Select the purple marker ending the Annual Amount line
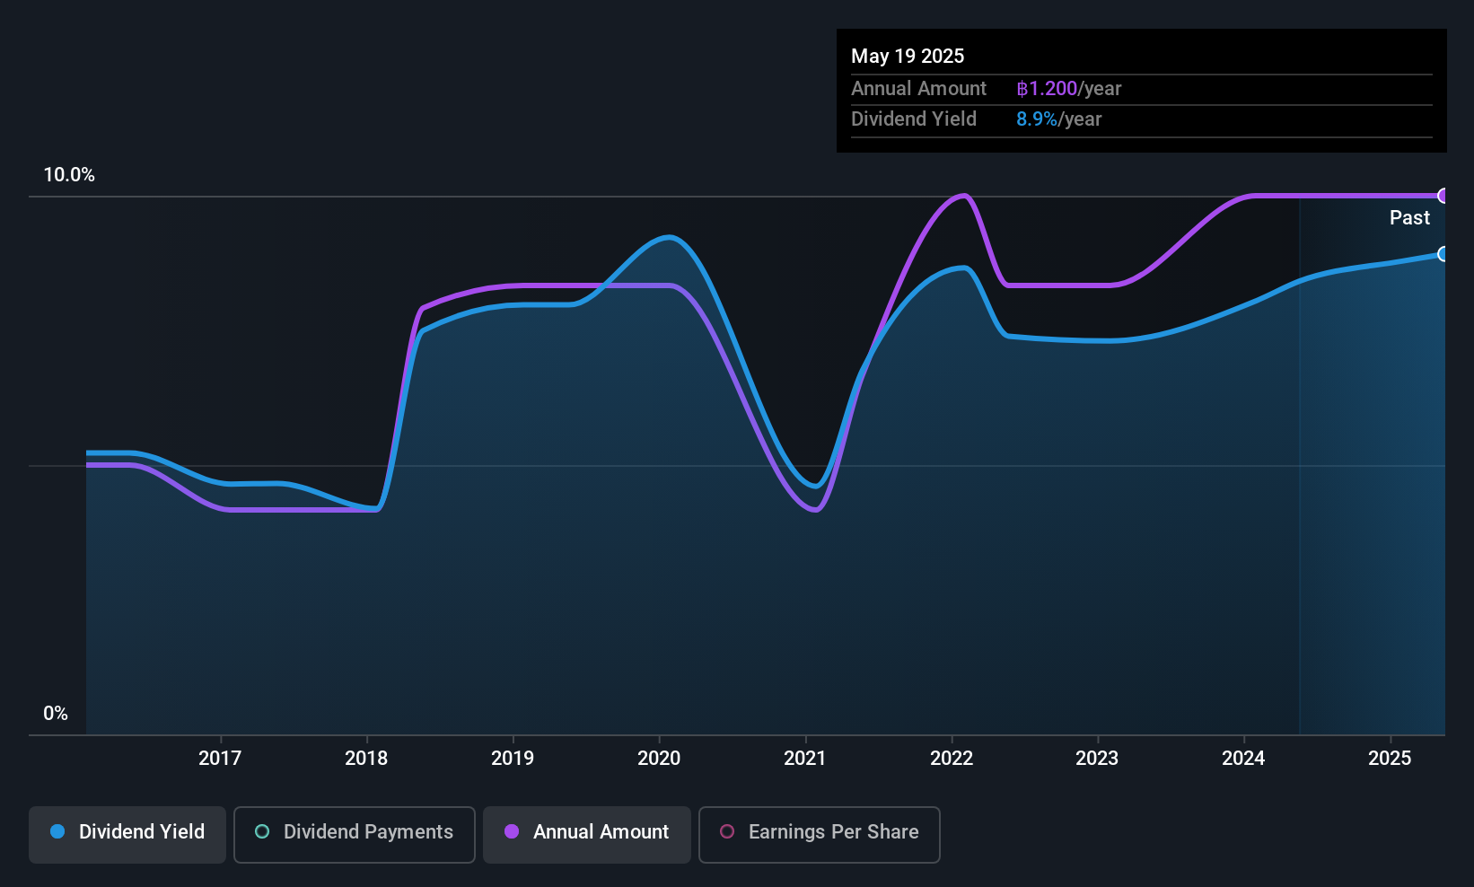The width and height of the screenshot is (1474, 887). point(1443,195)
